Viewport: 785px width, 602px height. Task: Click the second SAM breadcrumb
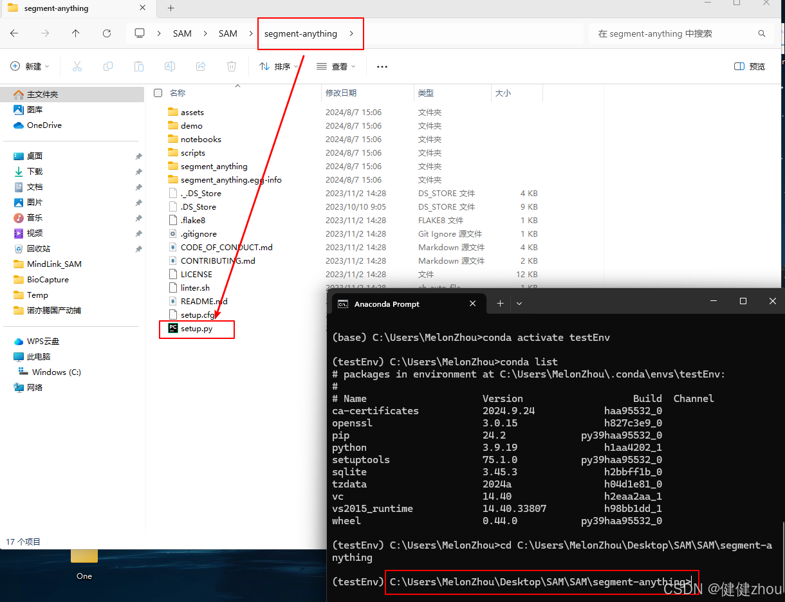(228, 33)
